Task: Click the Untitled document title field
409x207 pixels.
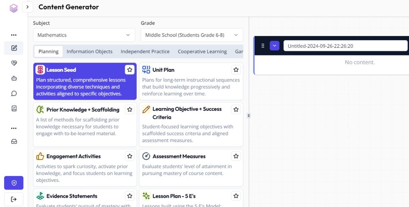Action: point(345,46)
